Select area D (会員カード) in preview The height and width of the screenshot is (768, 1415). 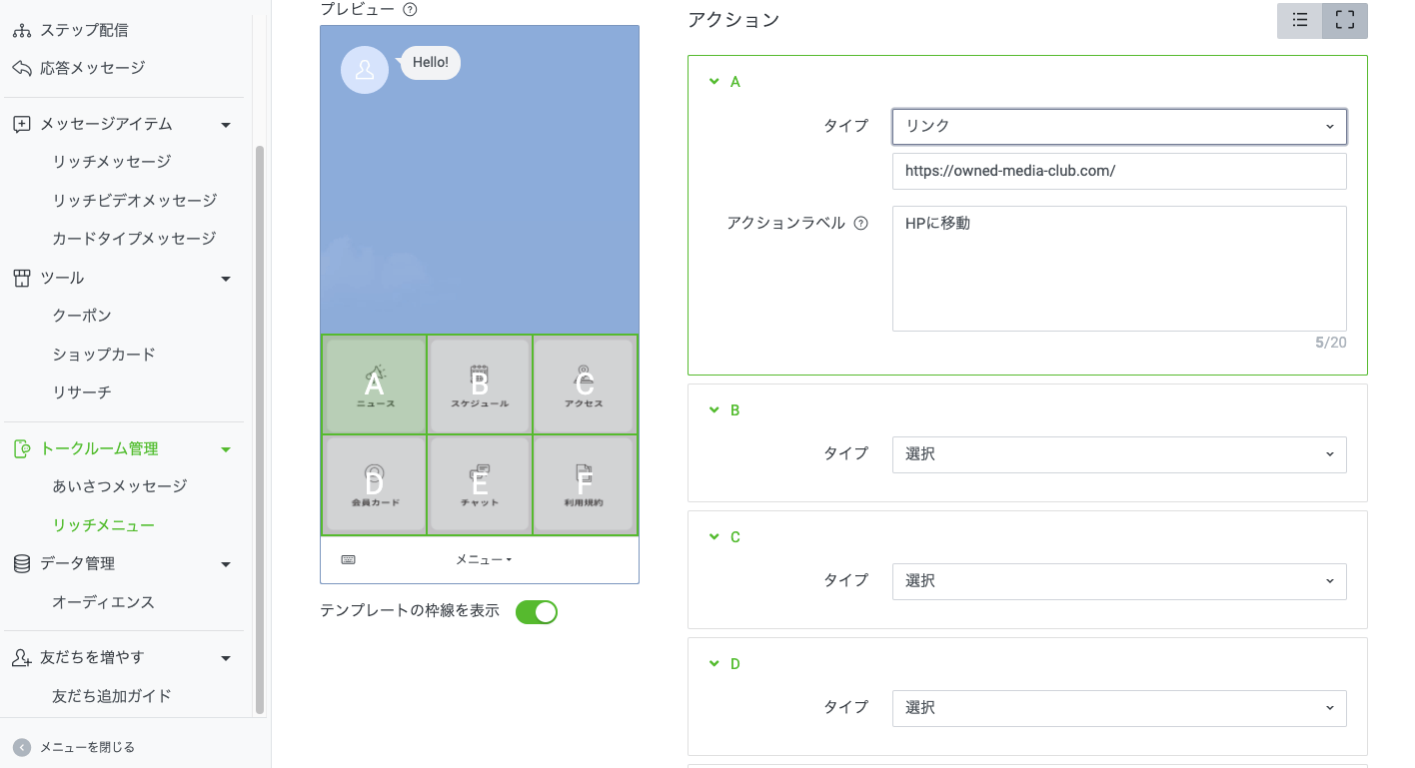[x=375, y=485]
